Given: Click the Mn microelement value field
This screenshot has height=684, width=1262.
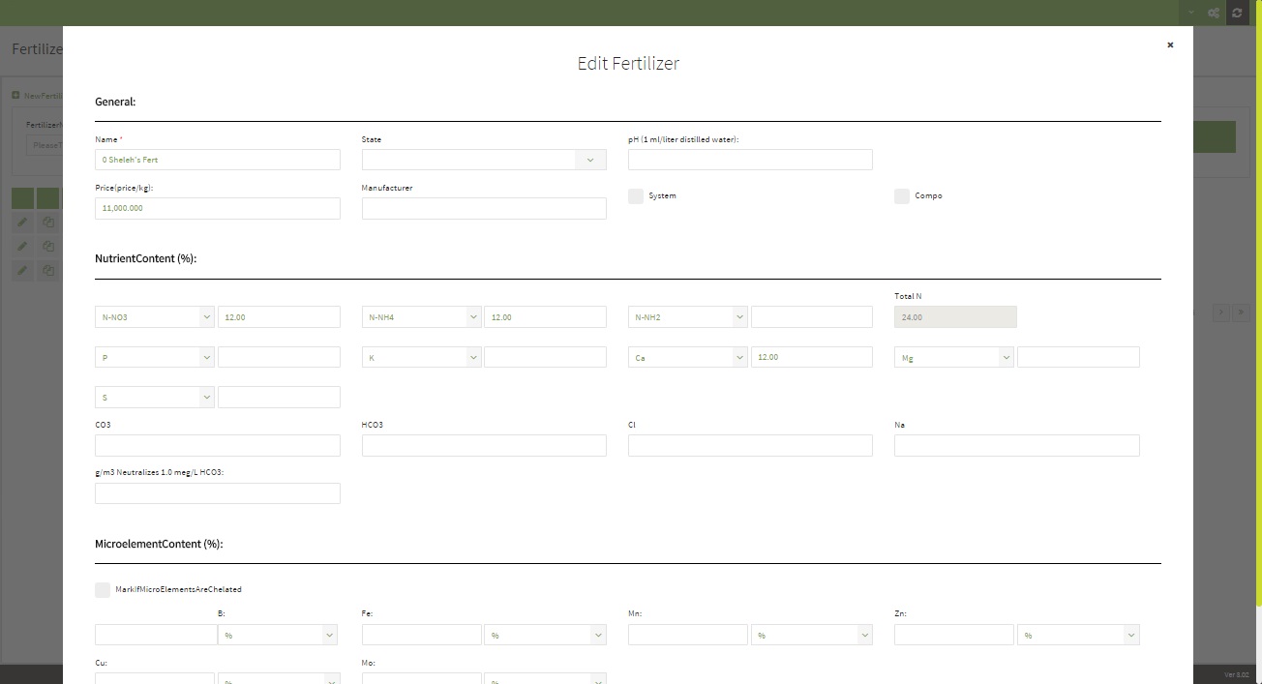Looking at the screenshot, I should [x=688, y=636].
